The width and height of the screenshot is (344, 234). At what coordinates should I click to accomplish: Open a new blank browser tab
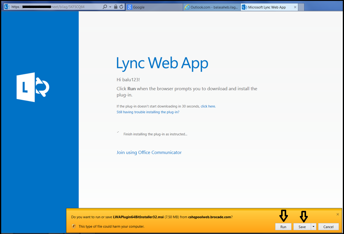[x=301, y=7]
